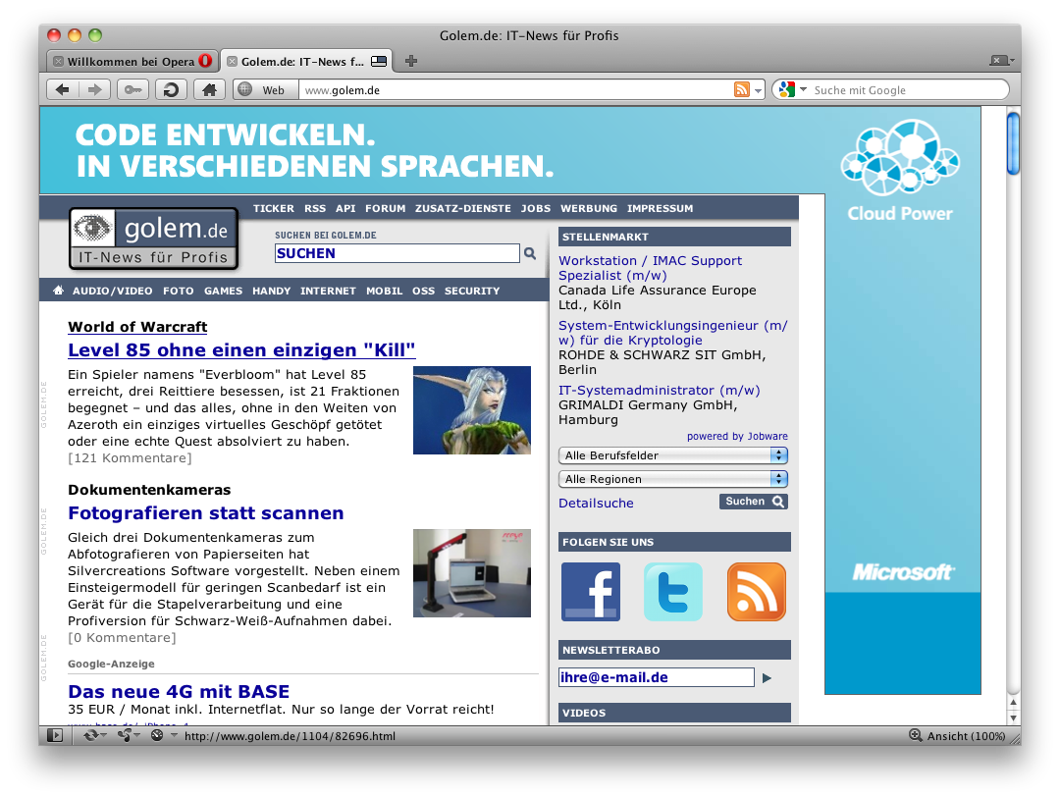
Task: Click the newsletter e-mail input field
Action: tap(657, 677)
